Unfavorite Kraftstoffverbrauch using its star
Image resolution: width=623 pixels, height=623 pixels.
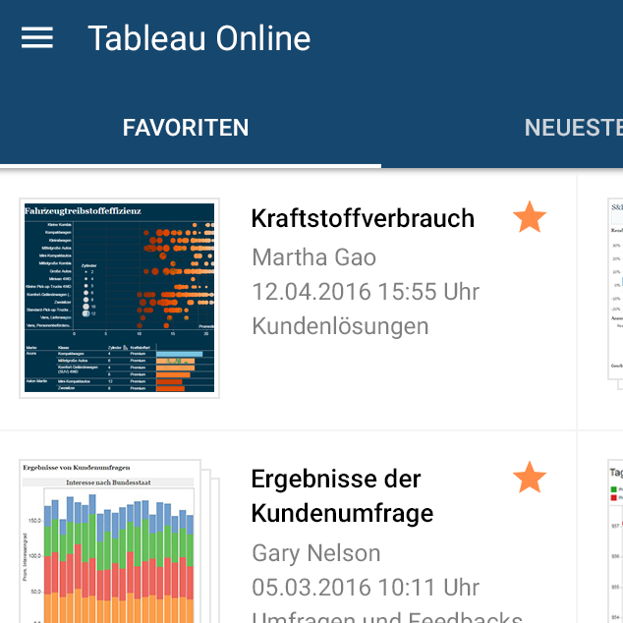tap(530, 218)
